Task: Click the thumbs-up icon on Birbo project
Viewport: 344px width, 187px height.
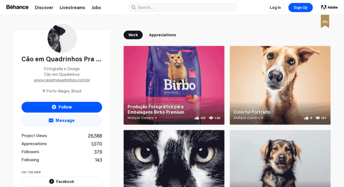Action: pyautogui.click(x=197, y=118)
